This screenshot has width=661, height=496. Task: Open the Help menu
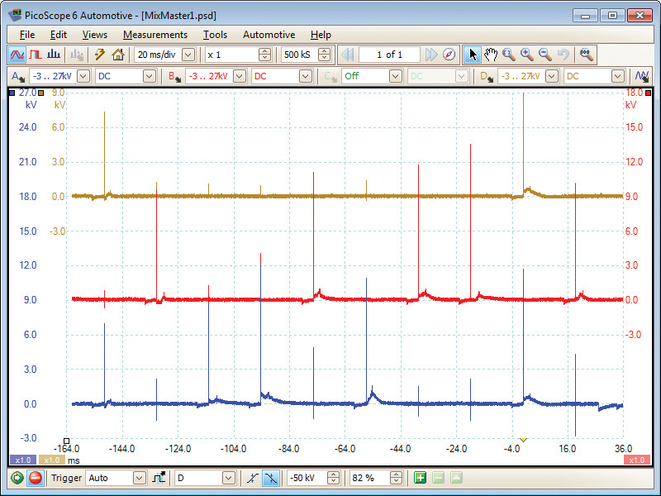tap(321, 35)
